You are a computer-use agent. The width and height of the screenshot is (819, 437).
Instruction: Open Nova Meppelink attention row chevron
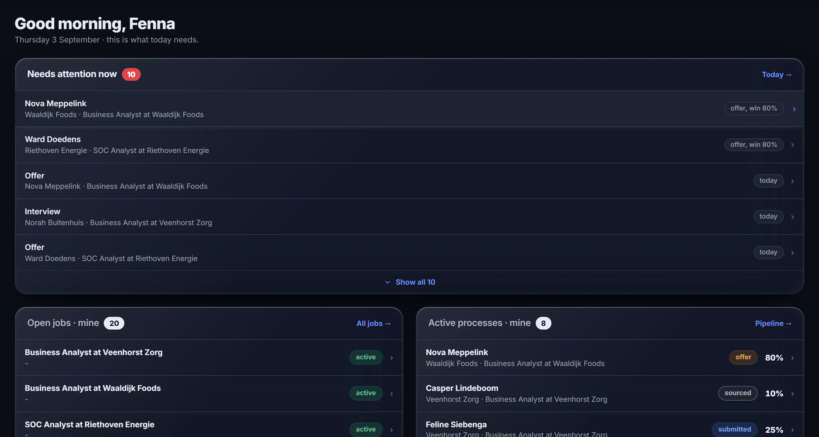794,109
